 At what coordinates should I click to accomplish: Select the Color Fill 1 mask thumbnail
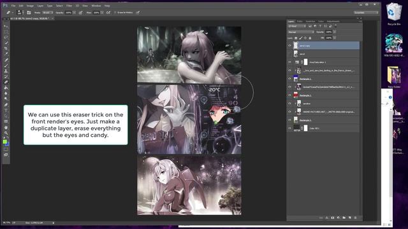click(x=306, y=128)
